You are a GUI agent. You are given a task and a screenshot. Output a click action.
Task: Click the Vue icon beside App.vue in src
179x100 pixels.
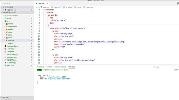coord(6,41)
